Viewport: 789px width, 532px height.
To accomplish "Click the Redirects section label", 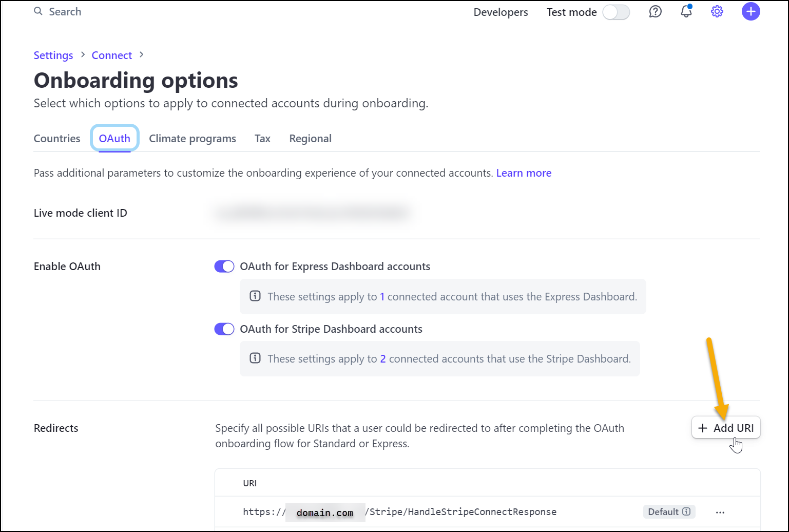I will pos(56,428).
